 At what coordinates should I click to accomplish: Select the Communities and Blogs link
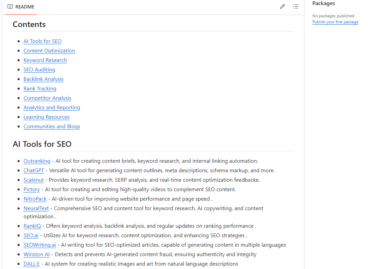pos(52,126)
